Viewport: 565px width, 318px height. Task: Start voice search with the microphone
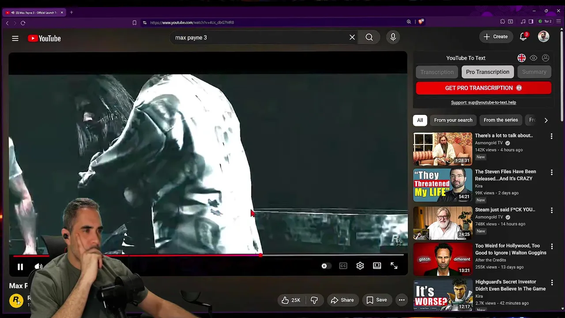[393, 38]
